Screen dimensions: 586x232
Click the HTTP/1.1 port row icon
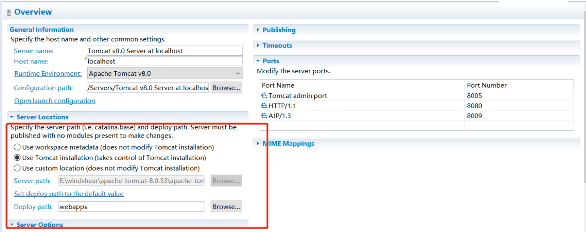[264, 106]
